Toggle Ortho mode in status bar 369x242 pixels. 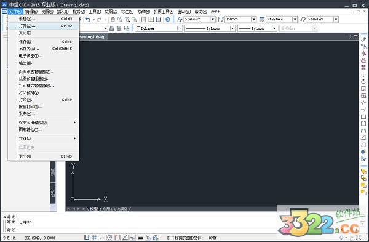pyautogui.click(x=102, y=237)
